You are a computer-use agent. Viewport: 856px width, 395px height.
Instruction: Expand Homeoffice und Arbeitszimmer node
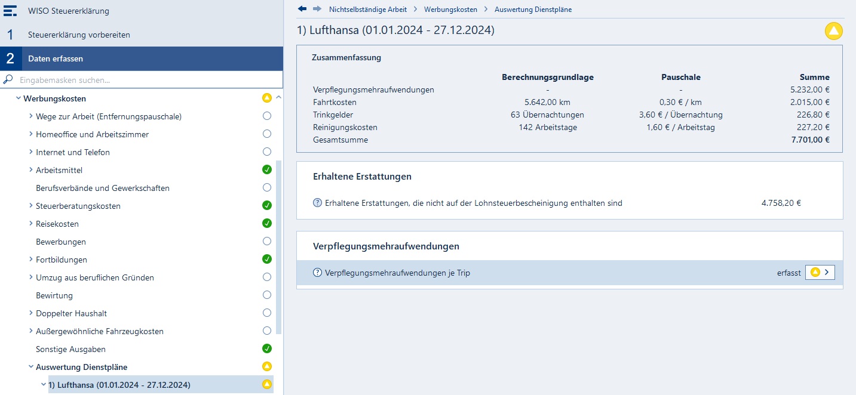[x=30, y=134]
